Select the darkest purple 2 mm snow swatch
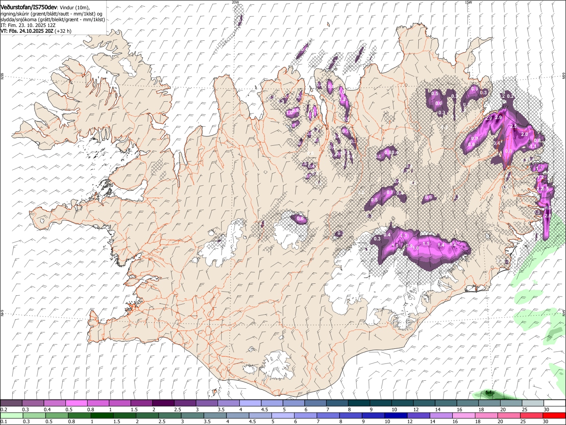Screen dimensions: 566x425 click(163, 403)
